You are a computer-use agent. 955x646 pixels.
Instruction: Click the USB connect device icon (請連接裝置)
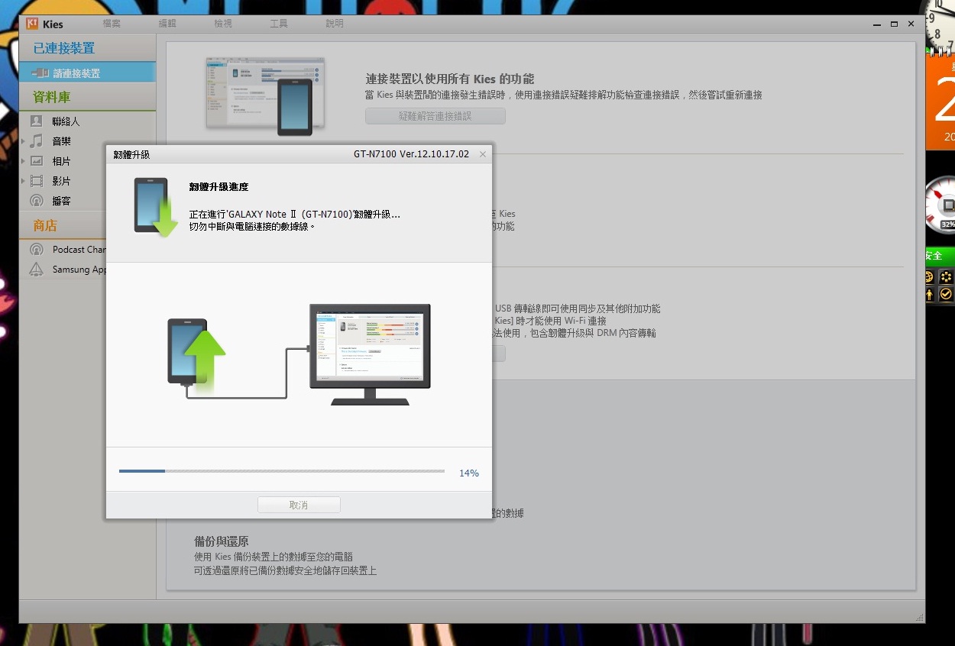[x=40, y=73]
